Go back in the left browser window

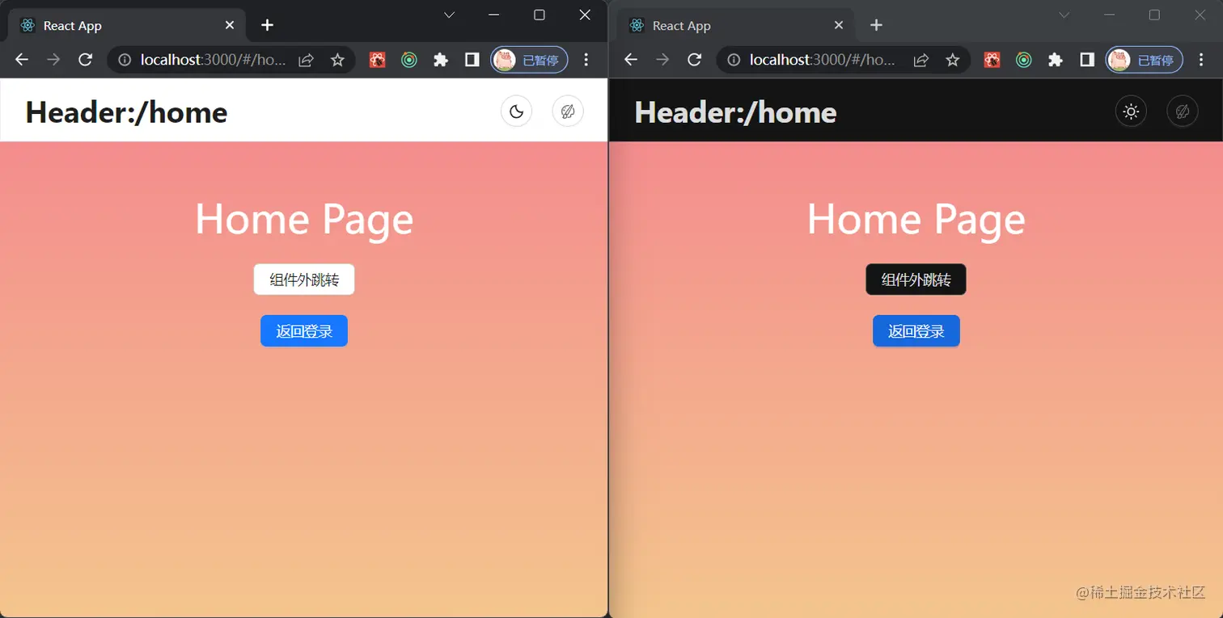[x=22, y=60]
